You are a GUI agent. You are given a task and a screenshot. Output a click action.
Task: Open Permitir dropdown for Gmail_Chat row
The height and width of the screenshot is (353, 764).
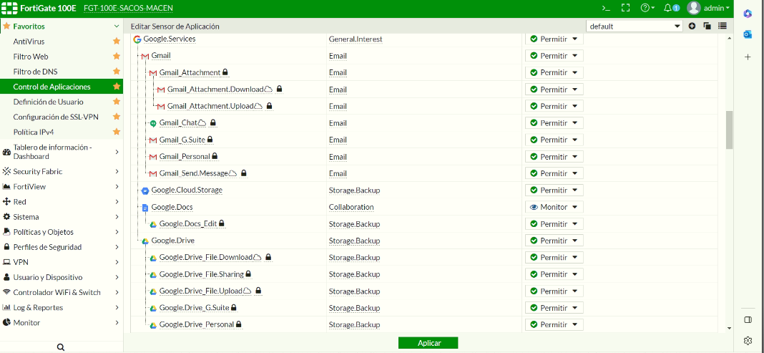pyautogui.click(x=554, y=123)
